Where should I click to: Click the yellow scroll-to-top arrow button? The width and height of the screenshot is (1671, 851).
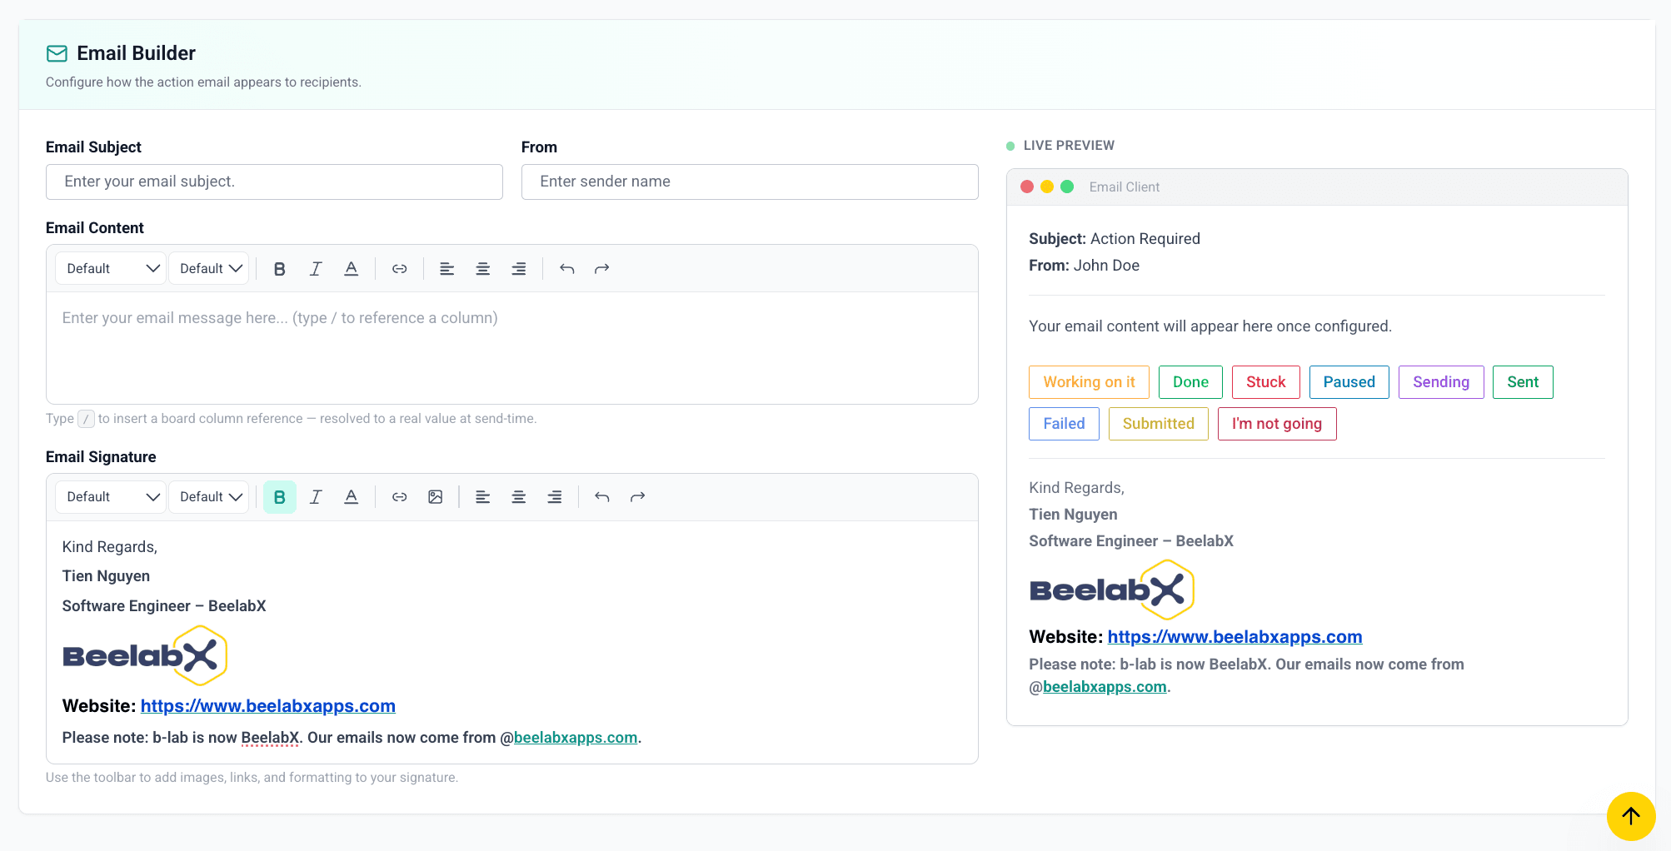tap(1631, 816)
